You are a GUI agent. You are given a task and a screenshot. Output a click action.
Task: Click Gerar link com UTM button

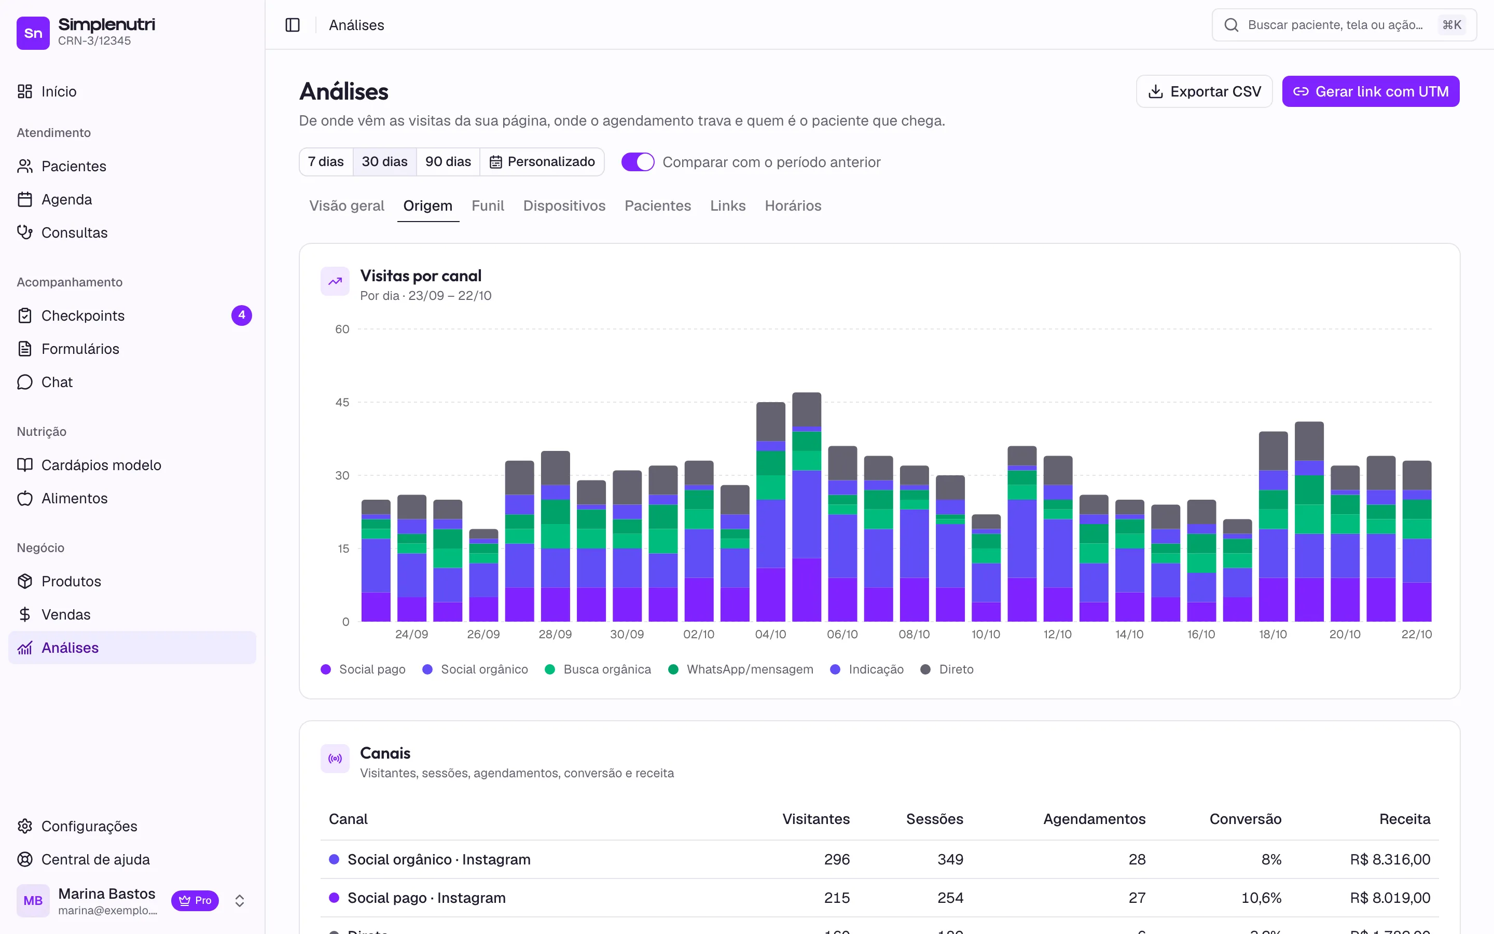pyautogui.click(x=1371, y=91)
